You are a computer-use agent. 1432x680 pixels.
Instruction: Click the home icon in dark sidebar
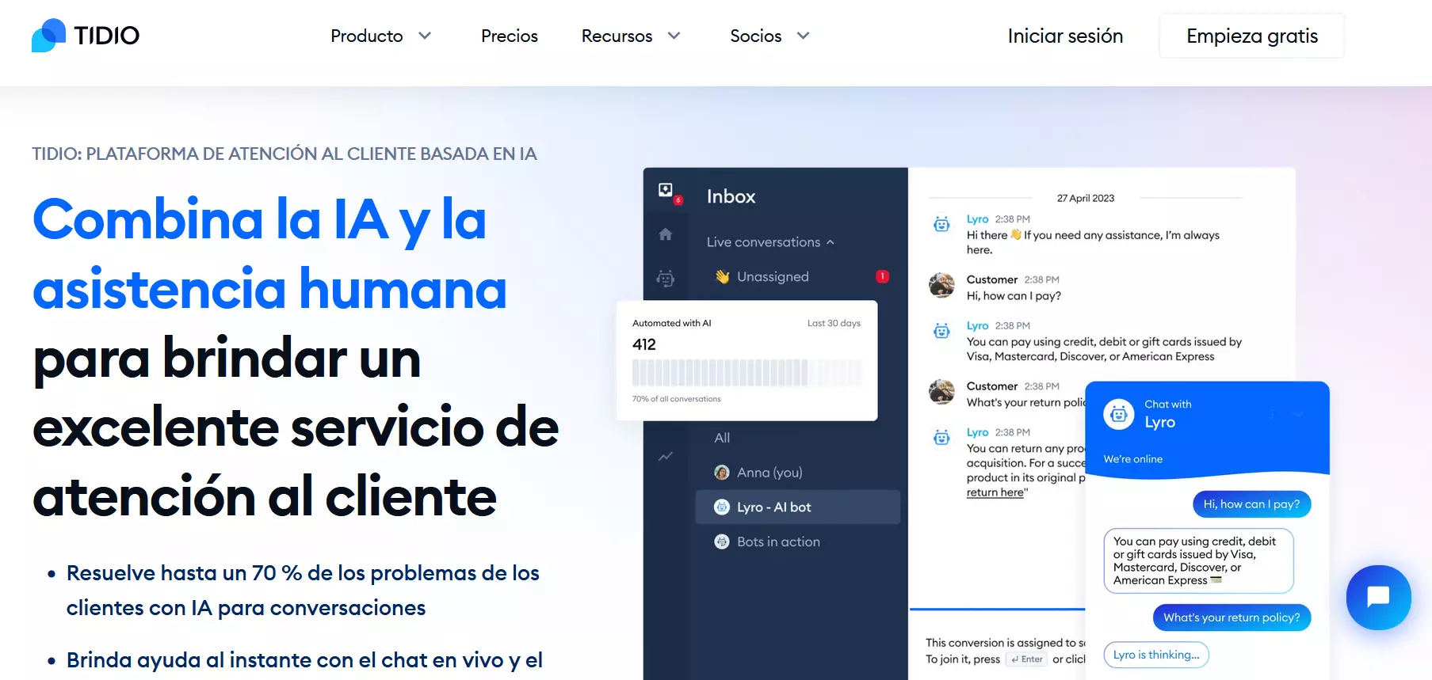[x=666, y=234]
